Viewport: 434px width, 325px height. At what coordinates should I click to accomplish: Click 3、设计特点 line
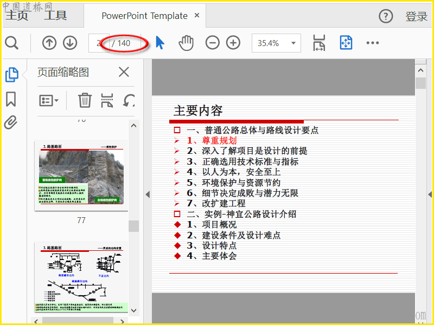tap(212, 245)
